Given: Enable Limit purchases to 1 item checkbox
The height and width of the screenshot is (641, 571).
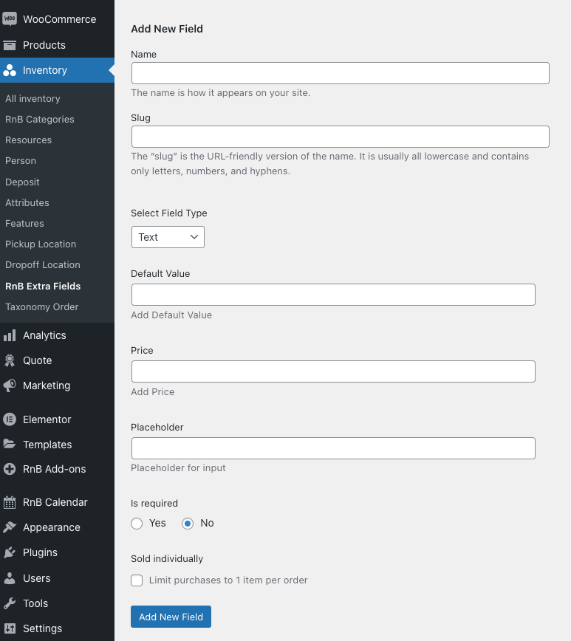Looking at the screenshot, I should (x=137, y=580).
